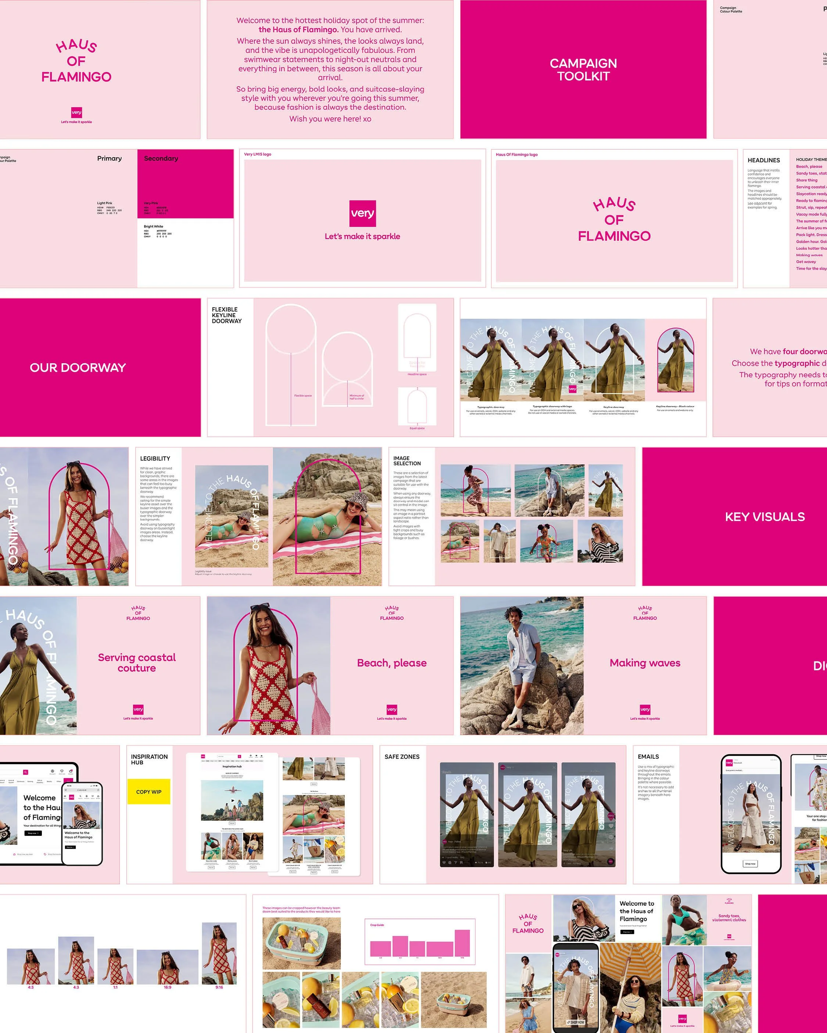Screen dimensions: 827x1033
Task: Click basket icon on tablet mockup
Action: click(71, 772)
